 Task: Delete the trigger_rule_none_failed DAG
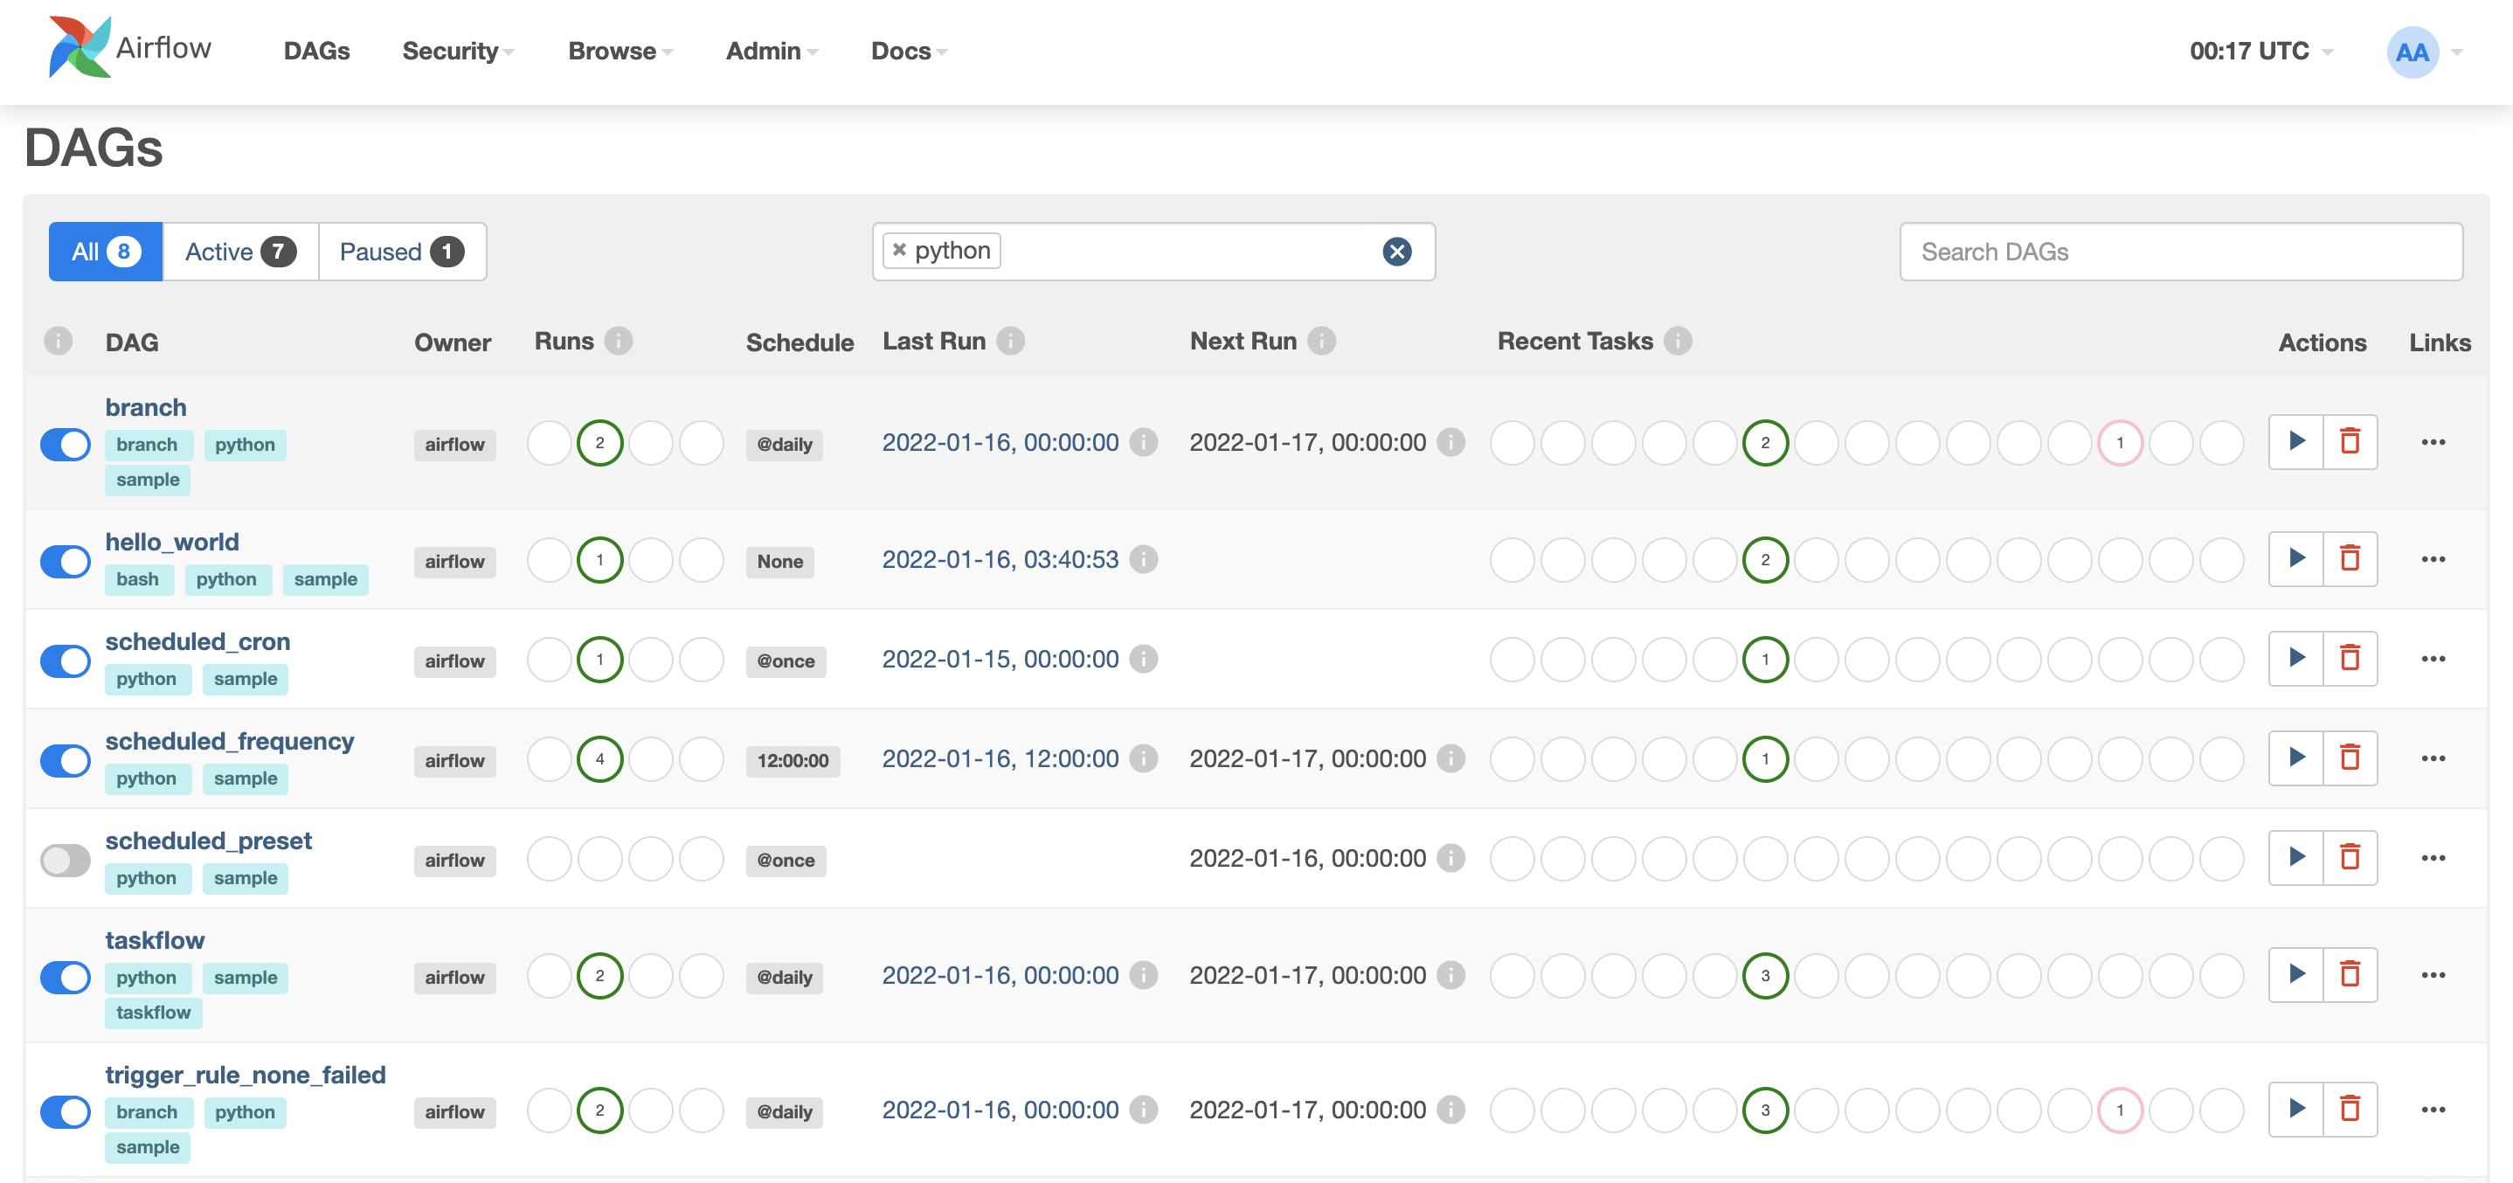(x=2349, y=1109)
